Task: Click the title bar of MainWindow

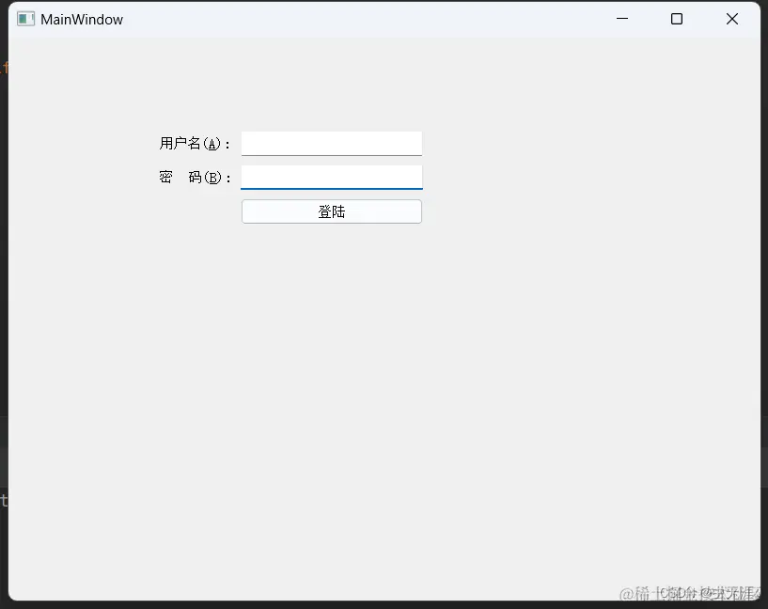Action: 376,18
